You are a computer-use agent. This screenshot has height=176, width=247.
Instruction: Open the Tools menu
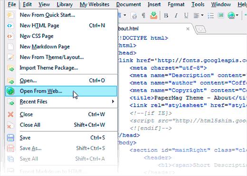click(198, 4)
